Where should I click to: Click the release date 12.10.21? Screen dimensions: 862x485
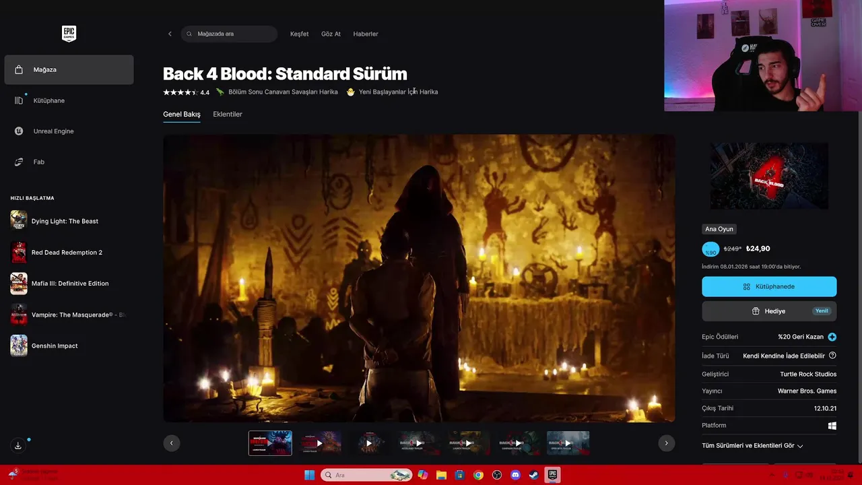(825, 408)
